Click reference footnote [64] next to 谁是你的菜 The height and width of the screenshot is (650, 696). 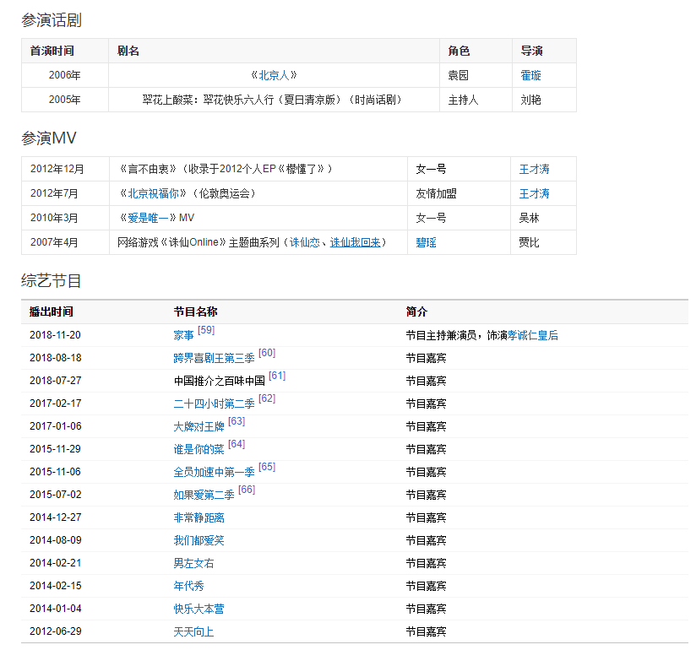(x=237, y=444)
